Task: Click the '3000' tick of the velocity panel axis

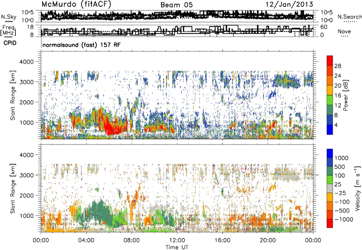Action: [x=26, y=175]
